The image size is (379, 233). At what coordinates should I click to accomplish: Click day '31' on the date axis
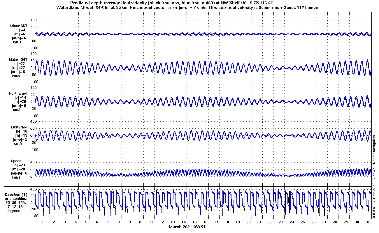click(x=367, y=222)
